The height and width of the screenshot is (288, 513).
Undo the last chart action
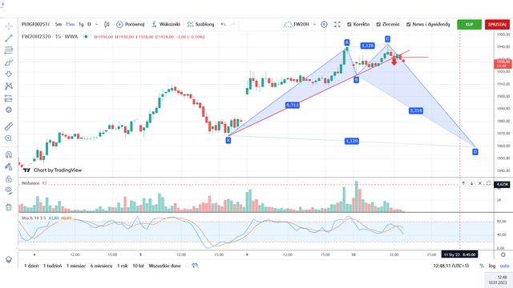click(x=224, y=25)
